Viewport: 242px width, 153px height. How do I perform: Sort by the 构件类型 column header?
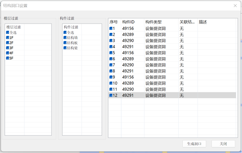click(x=161, y=22)
